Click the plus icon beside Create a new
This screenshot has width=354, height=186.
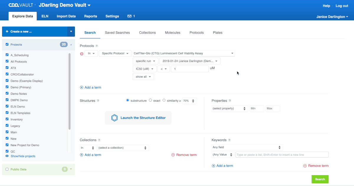click(7, 32)
